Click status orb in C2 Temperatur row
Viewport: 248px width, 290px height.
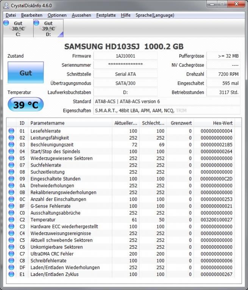[11, 219]
